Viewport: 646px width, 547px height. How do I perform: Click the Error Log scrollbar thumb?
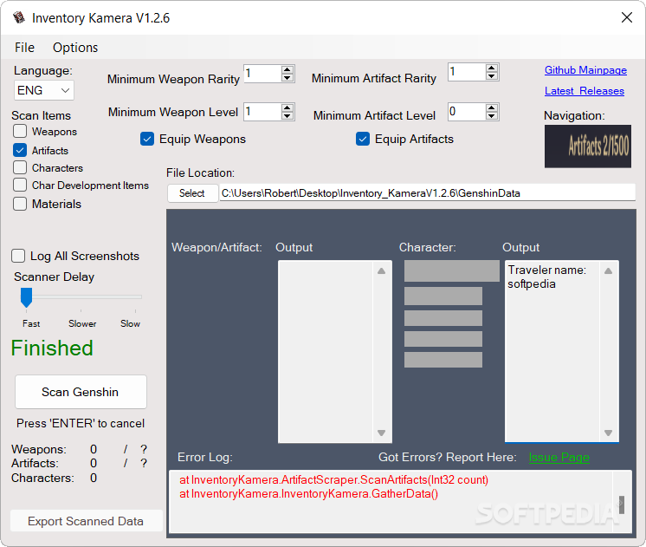click(x=622, y=505)
